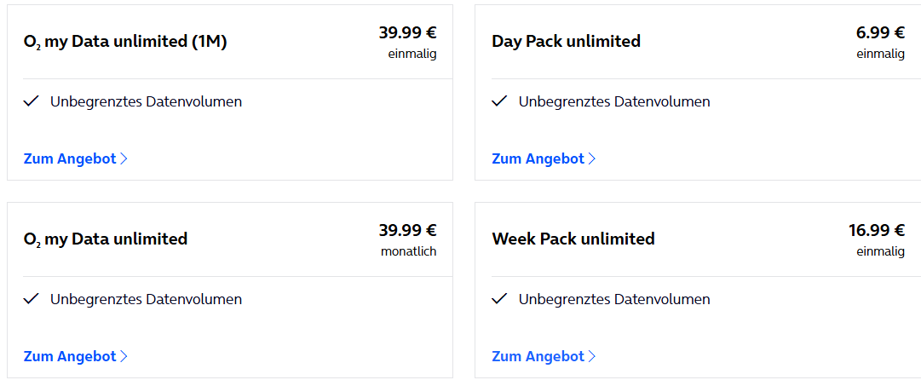Click checkmark icon in Day Pack unlimited card
The image size is (921, 380).
[499, 101]
